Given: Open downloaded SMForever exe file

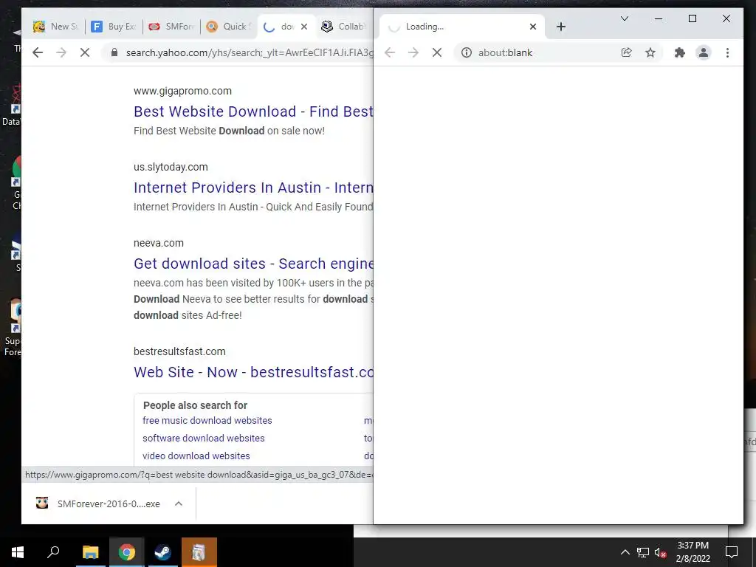Looking at the screenshot, I should coord(98,504).
